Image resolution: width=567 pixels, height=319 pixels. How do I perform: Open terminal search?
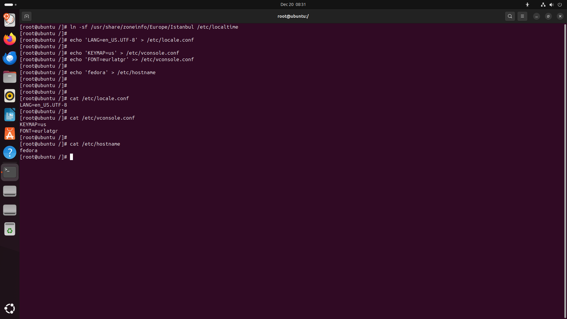pos(510,16)
